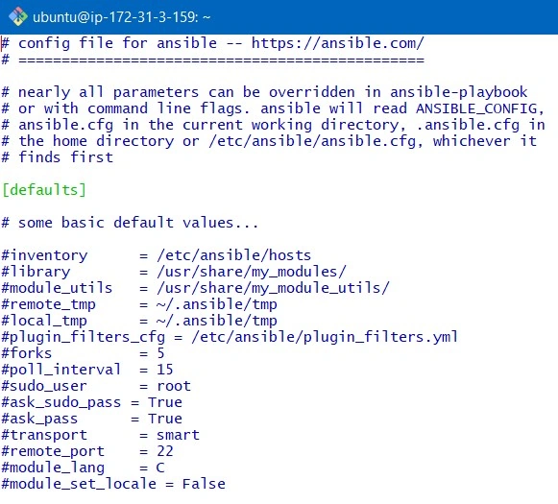Click the forks value 5
The width and height of the screenshot is (558, 504).
pos(160,353)
